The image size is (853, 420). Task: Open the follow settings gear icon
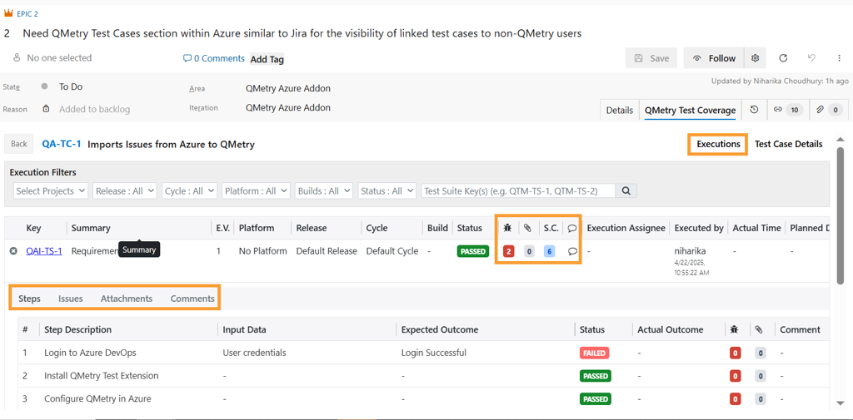click(x=755, y=58)
